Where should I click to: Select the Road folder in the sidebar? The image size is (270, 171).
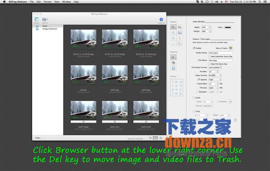[48, 26]
